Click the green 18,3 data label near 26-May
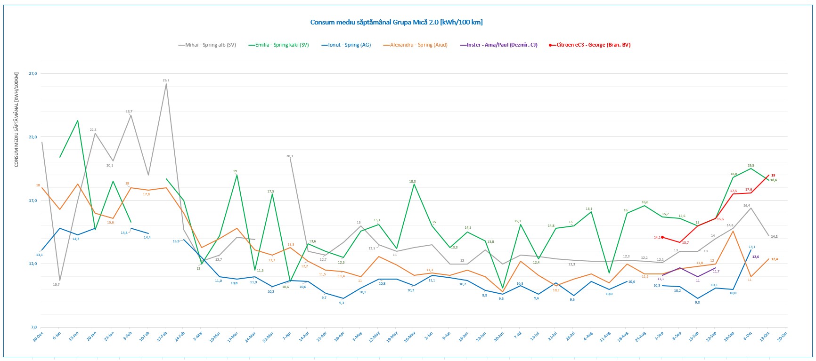Screen dimensions: 816x361 (412, 181)
